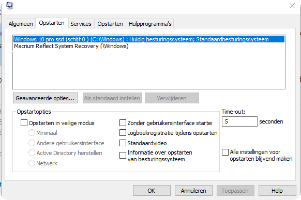
Task: Click the System Configuration icon in title bar
Action: 10,5
